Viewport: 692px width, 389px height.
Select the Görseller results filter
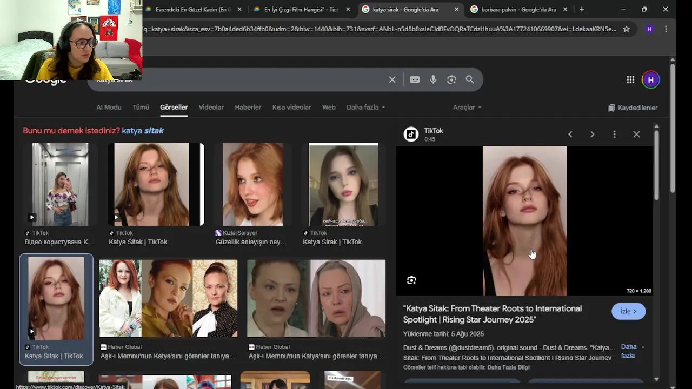[x=174, y=107]
